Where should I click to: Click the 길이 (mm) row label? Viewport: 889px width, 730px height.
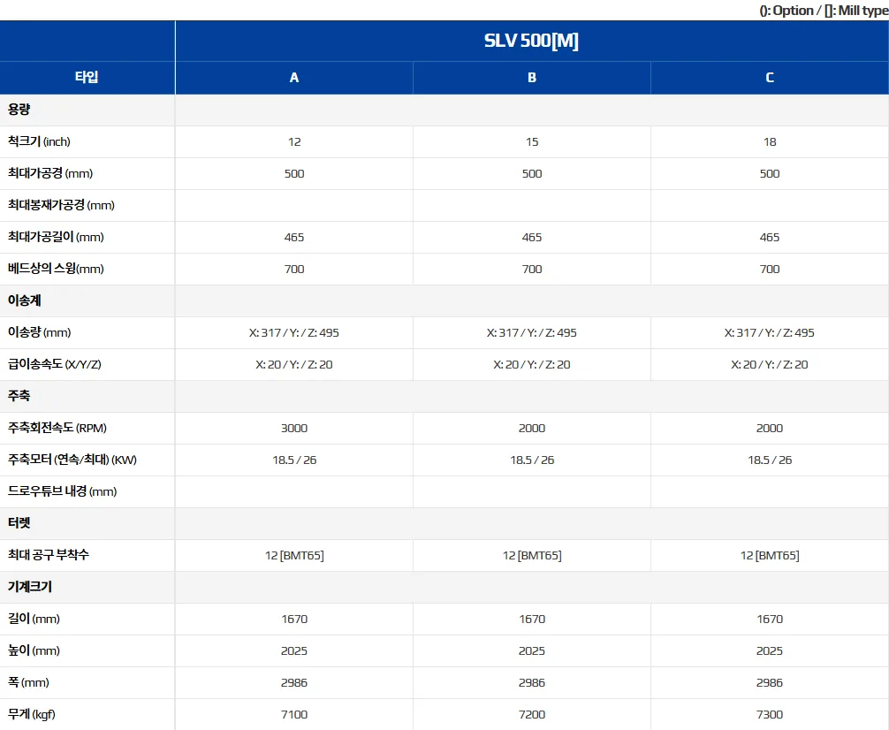coord(34,619)
